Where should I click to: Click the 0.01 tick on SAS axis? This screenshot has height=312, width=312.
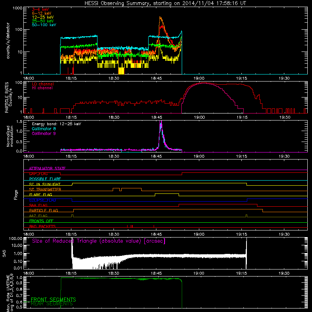pyautogui.click(x=18, y=268)
